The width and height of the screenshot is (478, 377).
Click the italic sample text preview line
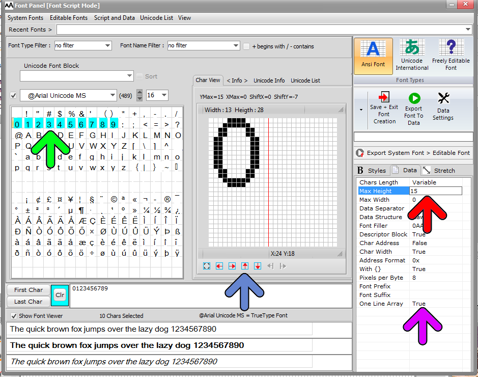click(114, 362)
